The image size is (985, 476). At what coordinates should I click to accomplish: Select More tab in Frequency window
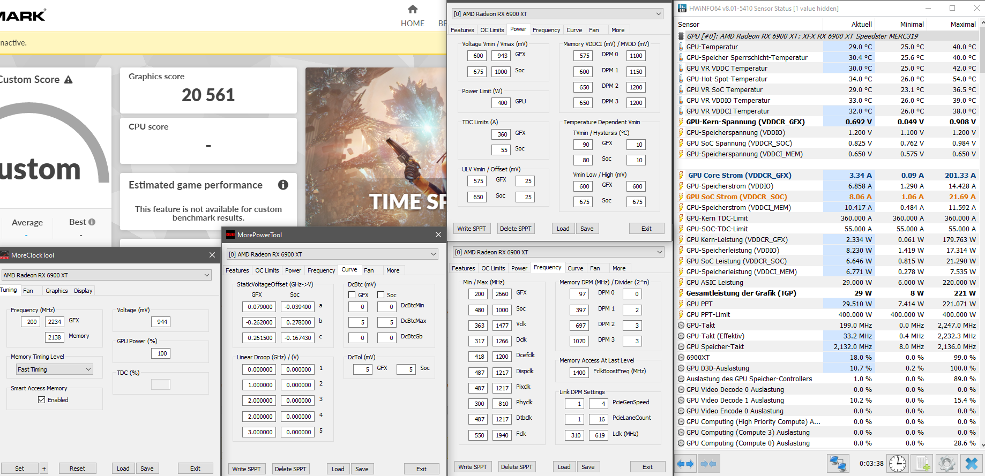pyautogui.click(x=619, y=268)
